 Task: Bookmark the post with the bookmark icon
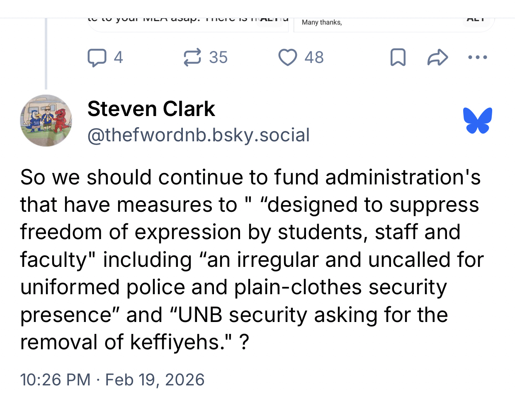tap(398, 57)
